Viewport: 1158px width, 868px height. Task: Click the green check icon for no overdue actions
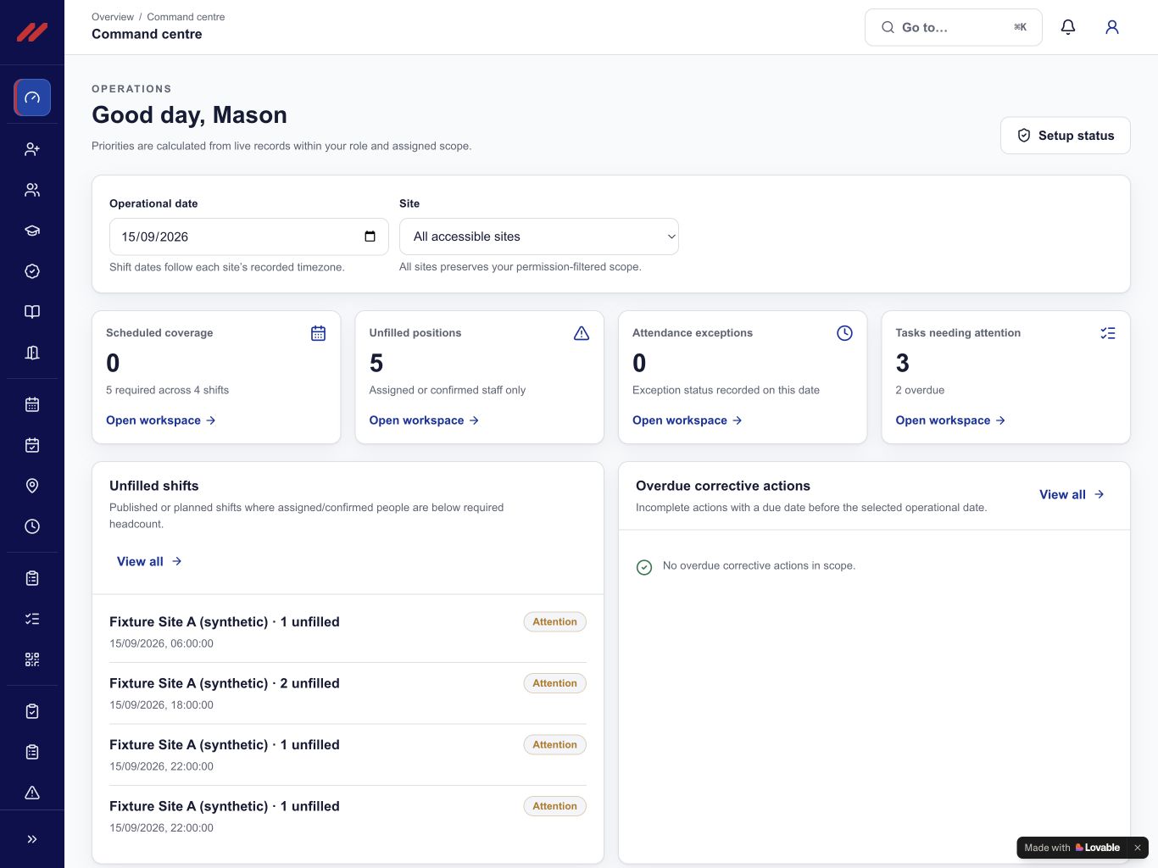644,567
